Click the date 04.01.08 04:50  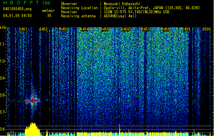click(x=17, y=16)
